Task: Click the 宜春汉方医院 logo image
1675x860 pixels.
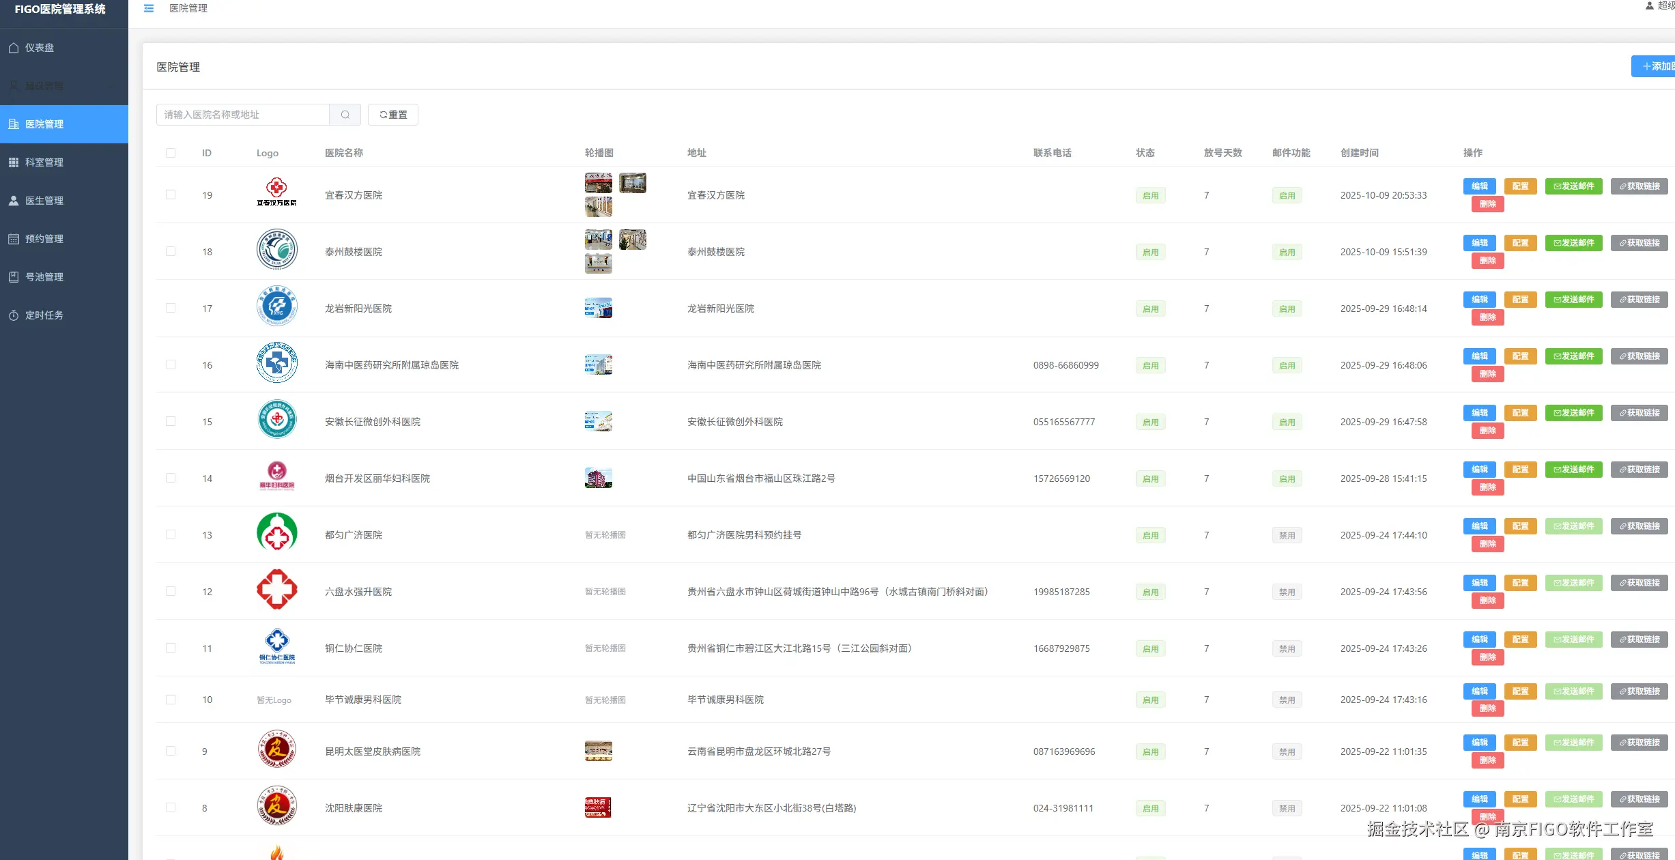Action: [276, 192]
